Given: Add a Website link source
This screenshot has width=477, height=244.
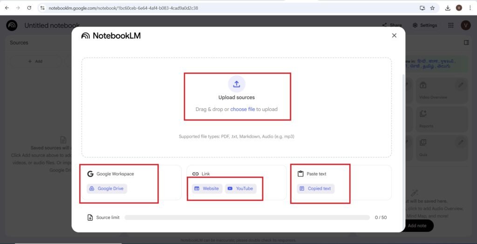Looking at the screenshot, I should pyautogui.click(x=207, y=189).
